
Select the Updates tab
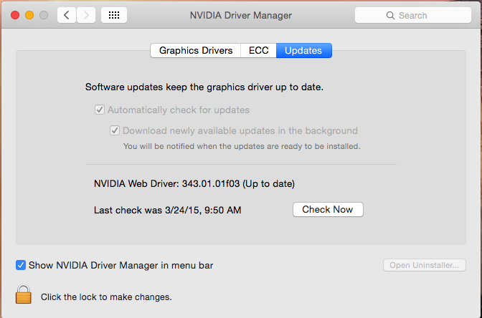(x=303, y=51)
